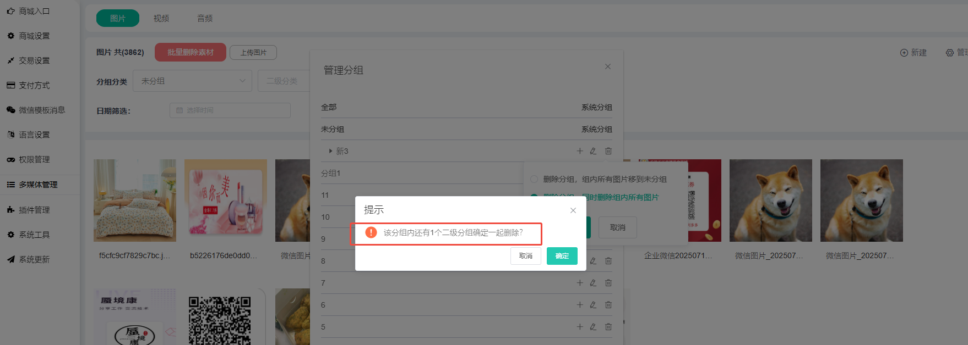The width and height of the screenshot is (968, 345).
Task: Expand the 新3 group tree arrow
Action: [330, 151]
